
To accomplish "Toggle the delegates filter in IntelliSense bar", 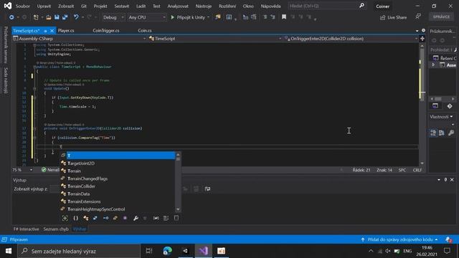I will point(125,218).
